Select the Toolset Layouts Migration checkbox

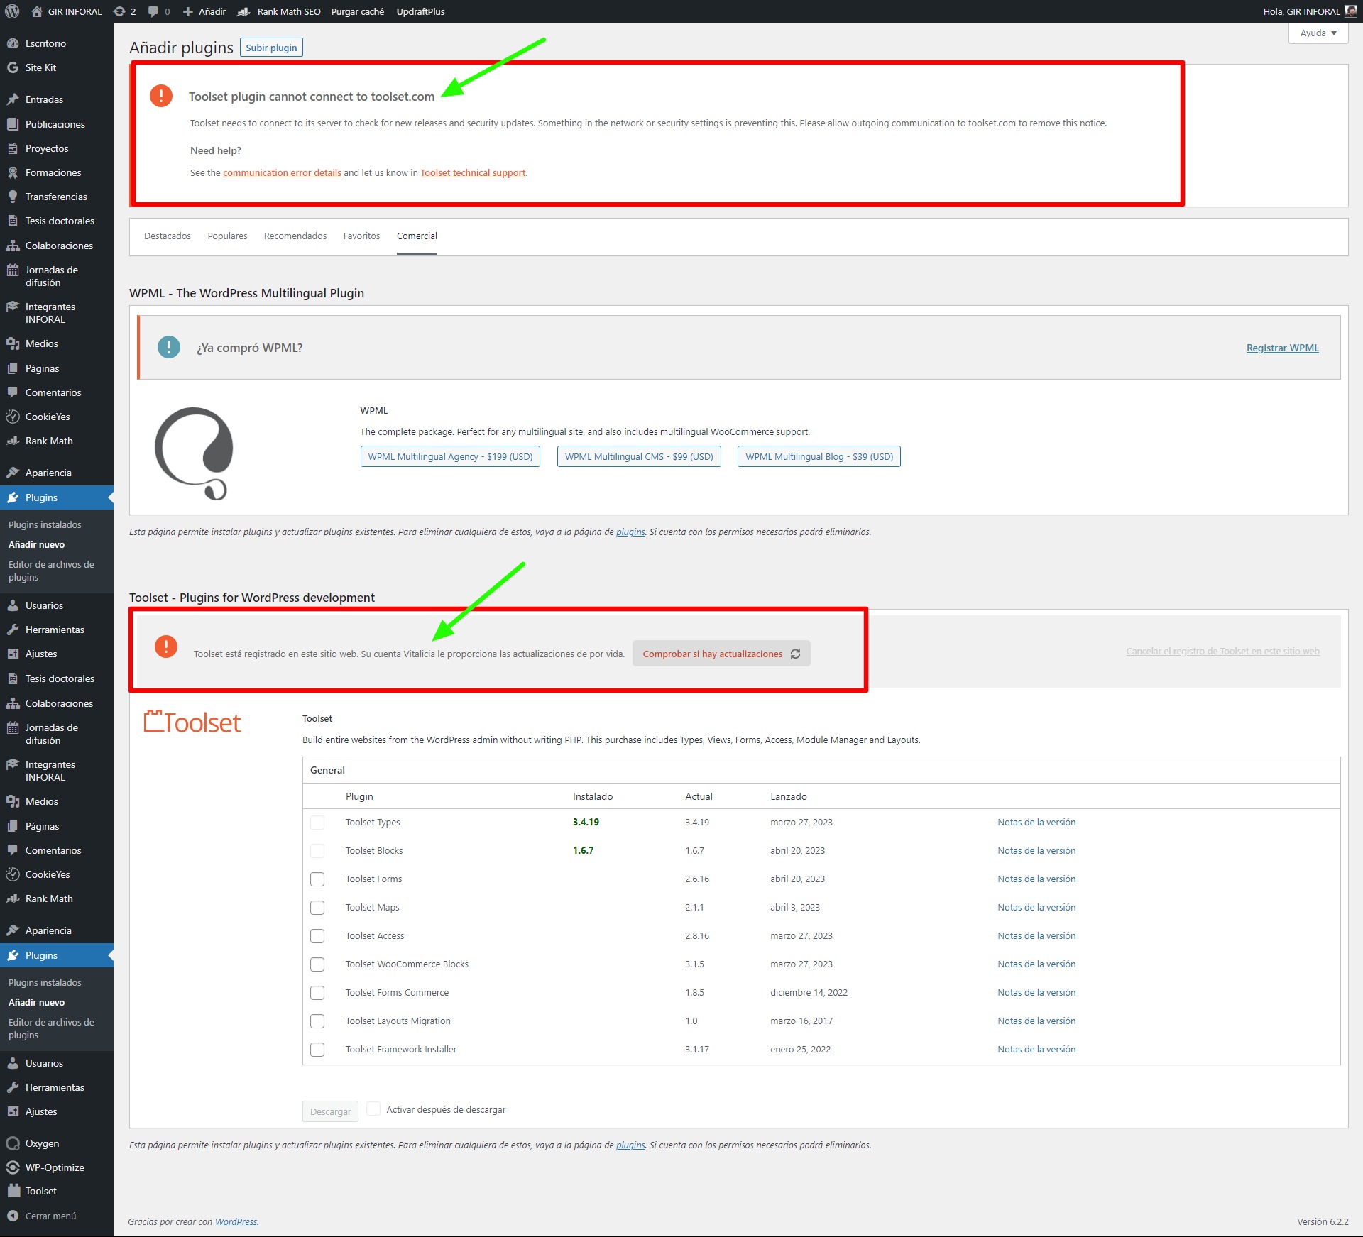point(317,1021)
